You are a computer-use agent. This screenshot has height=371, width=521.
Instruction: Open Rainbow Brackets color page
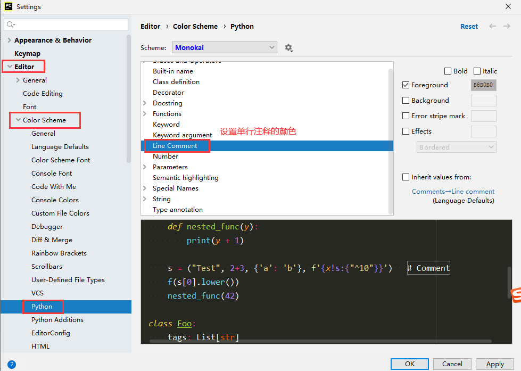(59, 253)
